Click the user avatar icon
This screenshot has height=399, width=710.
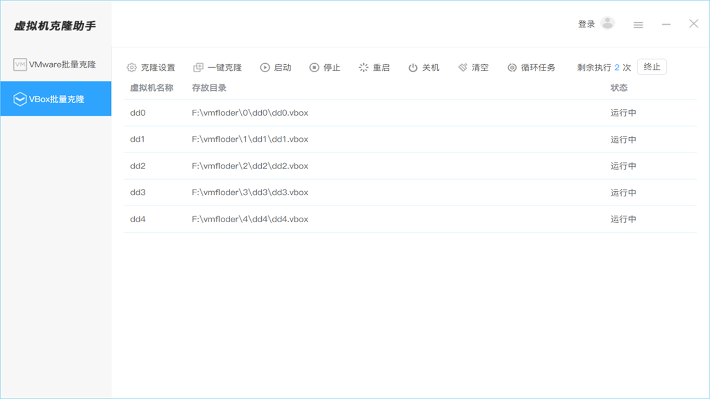point(607,23)
